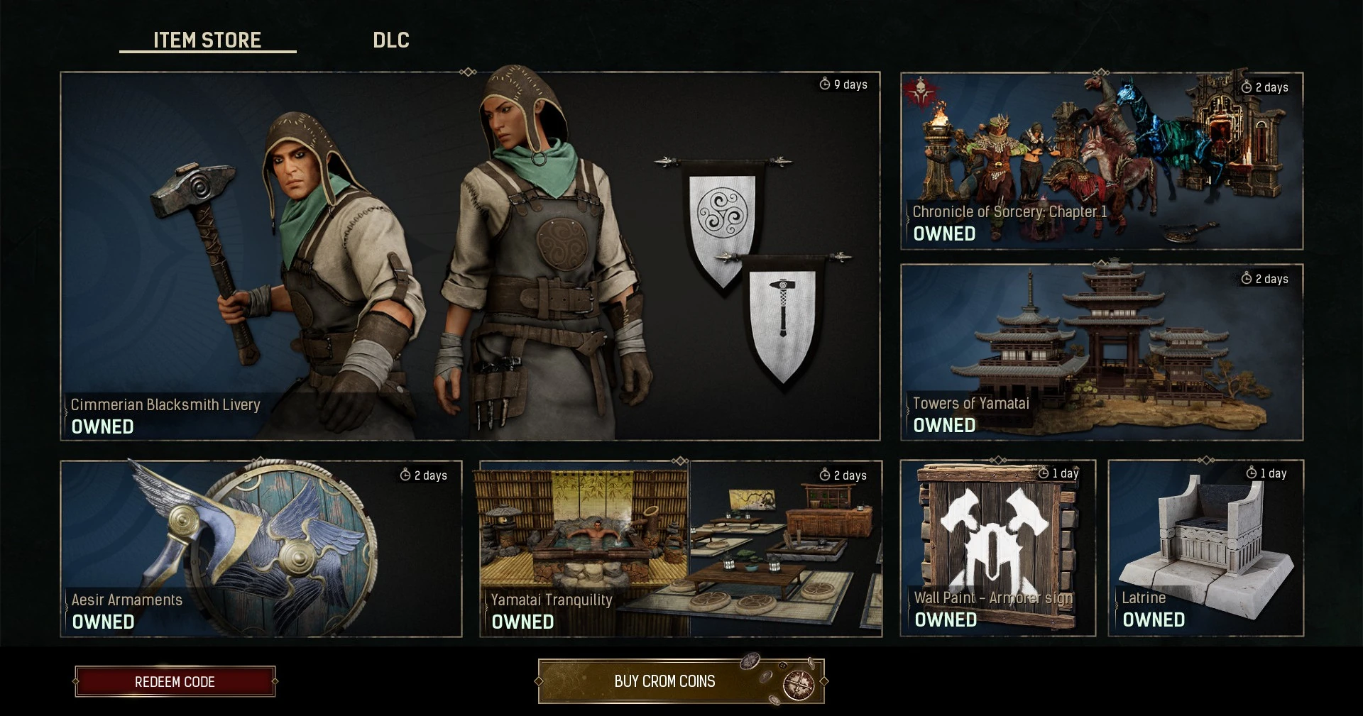Open the Yamatai Tranquility item

[681, 549]
